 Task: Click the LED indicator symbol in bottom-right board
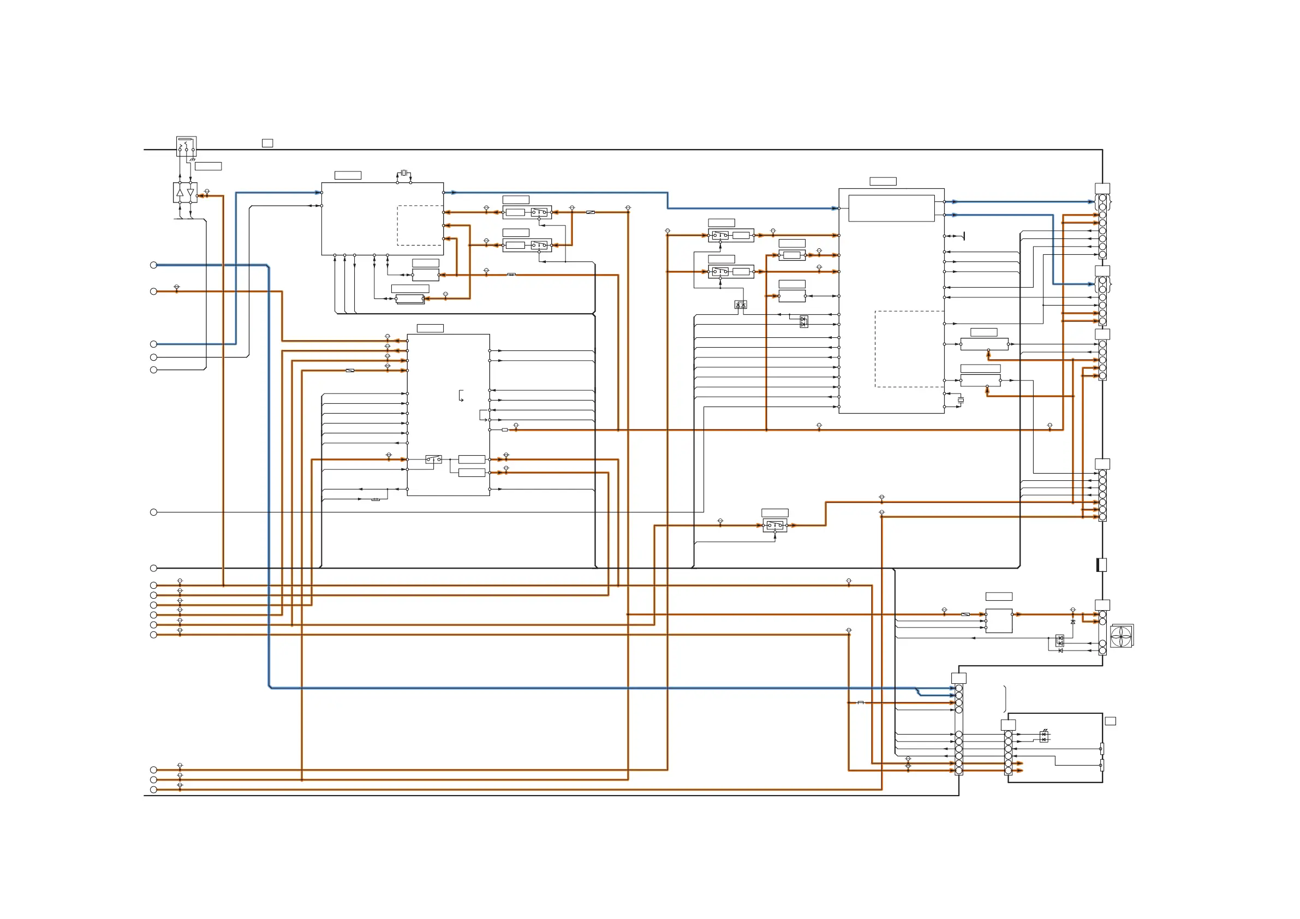click(1044, 737)
